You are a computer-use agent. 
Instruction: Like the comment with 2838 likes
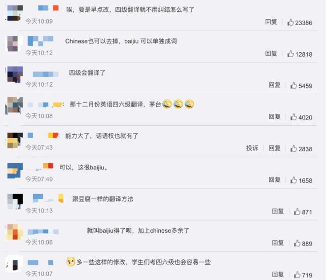coord(293,148)
